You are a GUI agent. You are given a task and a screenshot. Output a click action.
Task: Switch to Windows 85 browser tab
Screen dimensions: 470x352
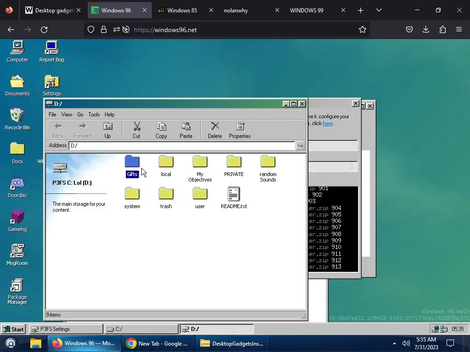(185, 11)
